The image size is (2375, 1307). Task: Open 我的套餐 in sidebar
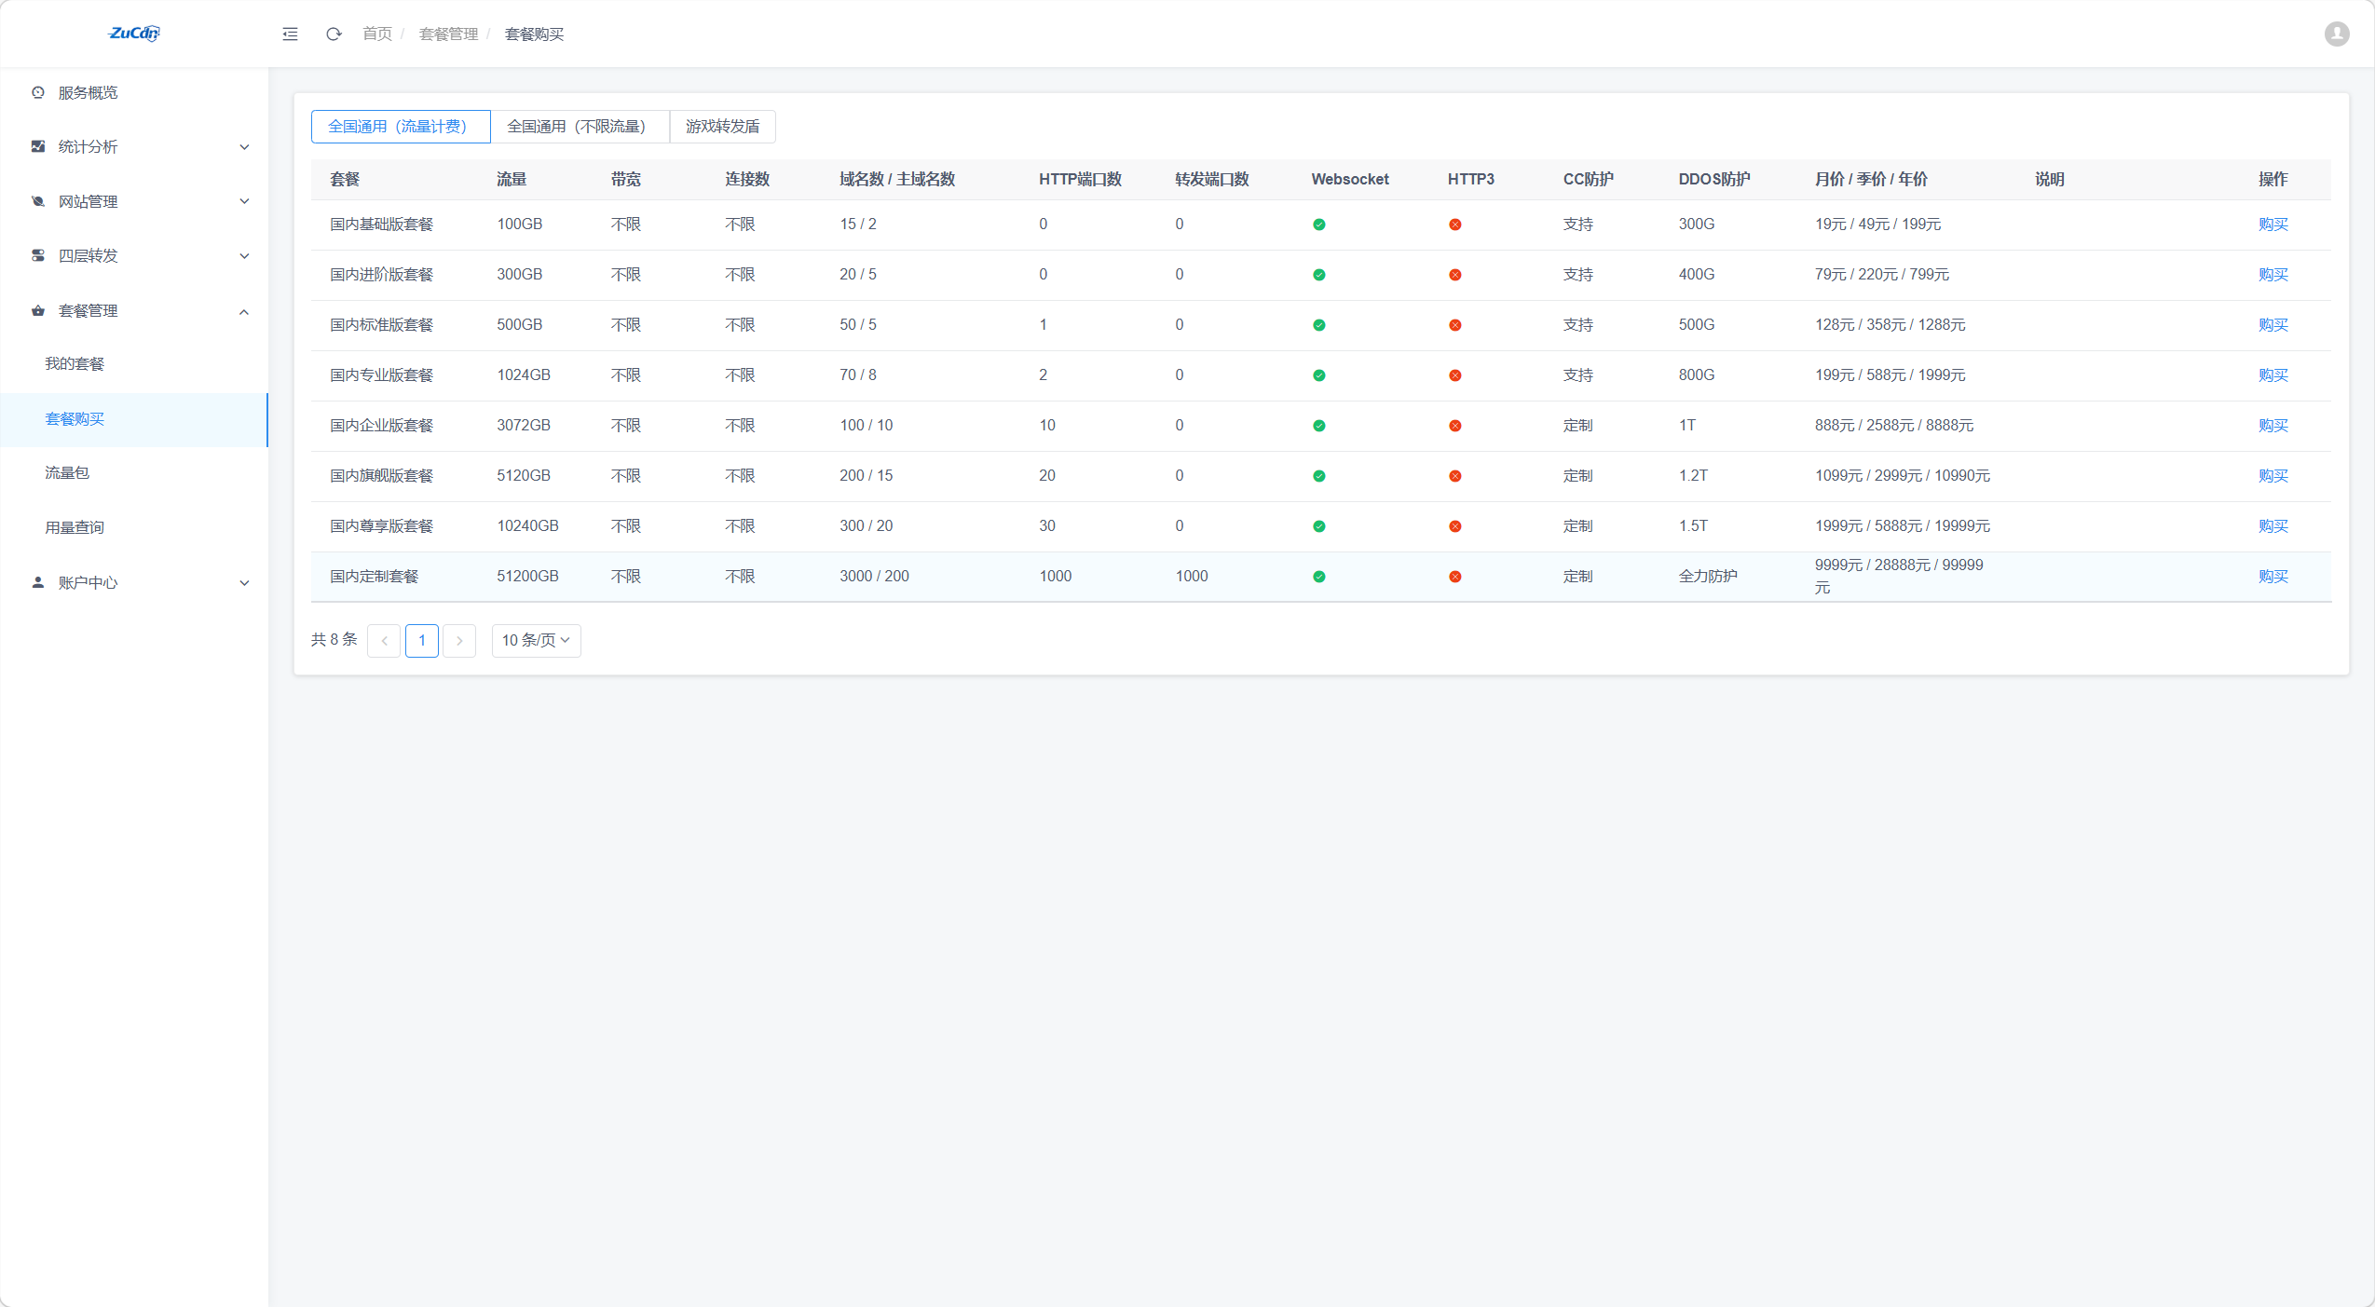[x=75, y=363]
